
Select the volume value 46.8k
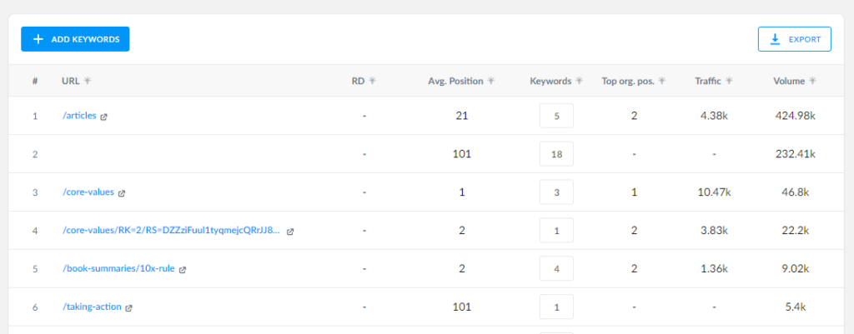795,192
